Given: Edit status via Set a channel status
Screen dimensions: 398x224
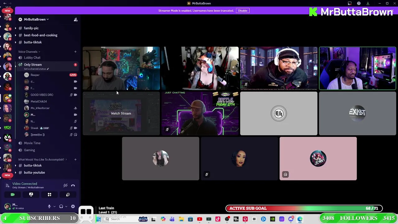Looking at the screenshot, I should (36, 69).
